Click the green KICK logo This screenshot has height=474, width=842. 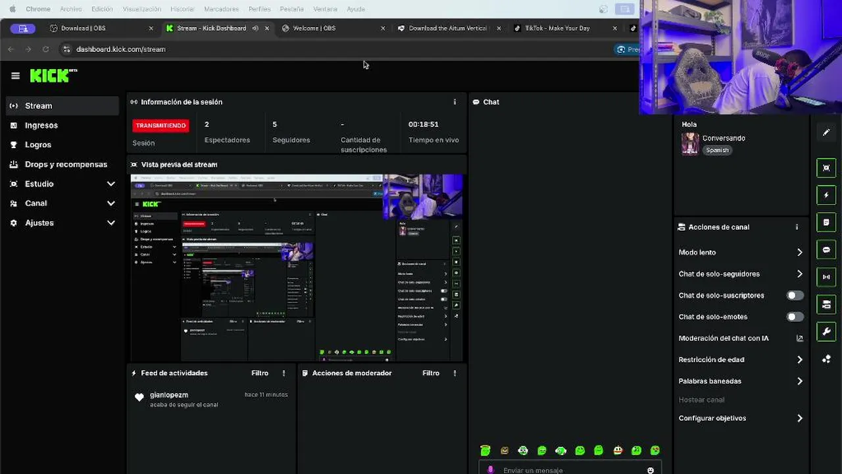coord(53,76)
